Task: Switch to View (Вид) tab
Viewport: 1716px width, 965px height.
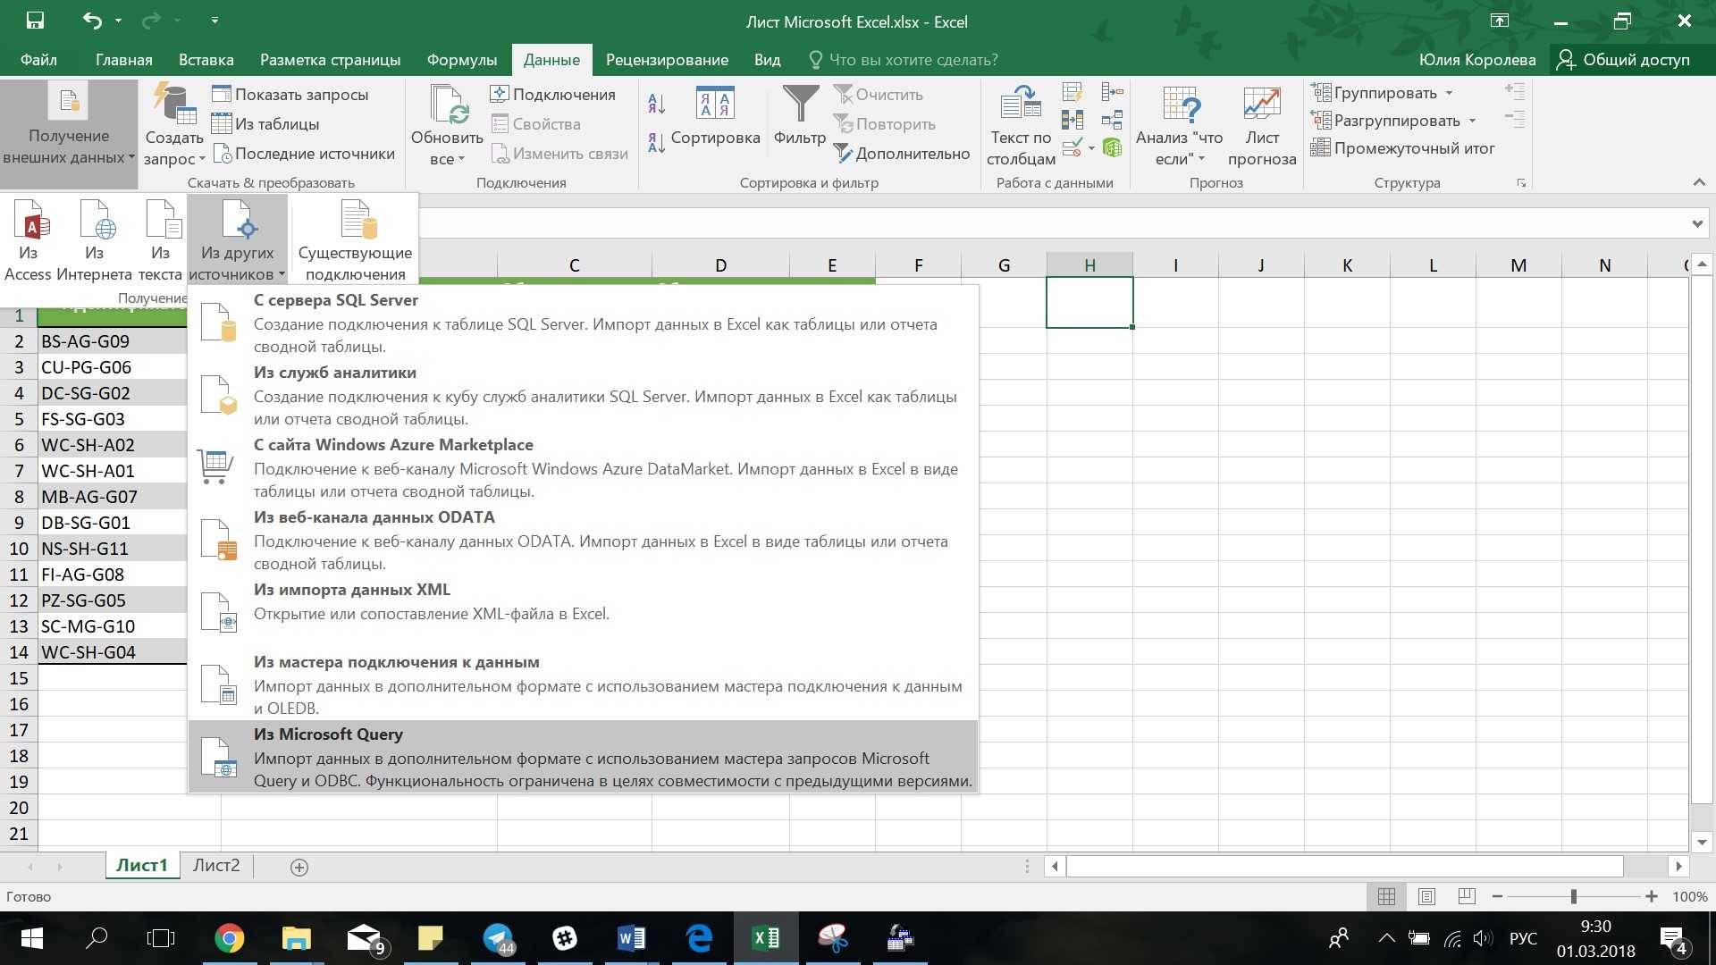Action: [767, 60]
